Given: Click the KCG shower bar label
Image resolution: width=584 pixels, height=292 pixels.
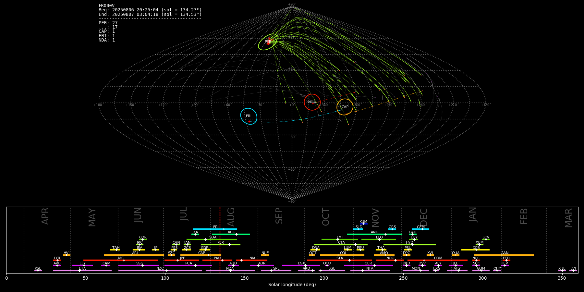Looking at the screenshot, I should pos(232,232).
